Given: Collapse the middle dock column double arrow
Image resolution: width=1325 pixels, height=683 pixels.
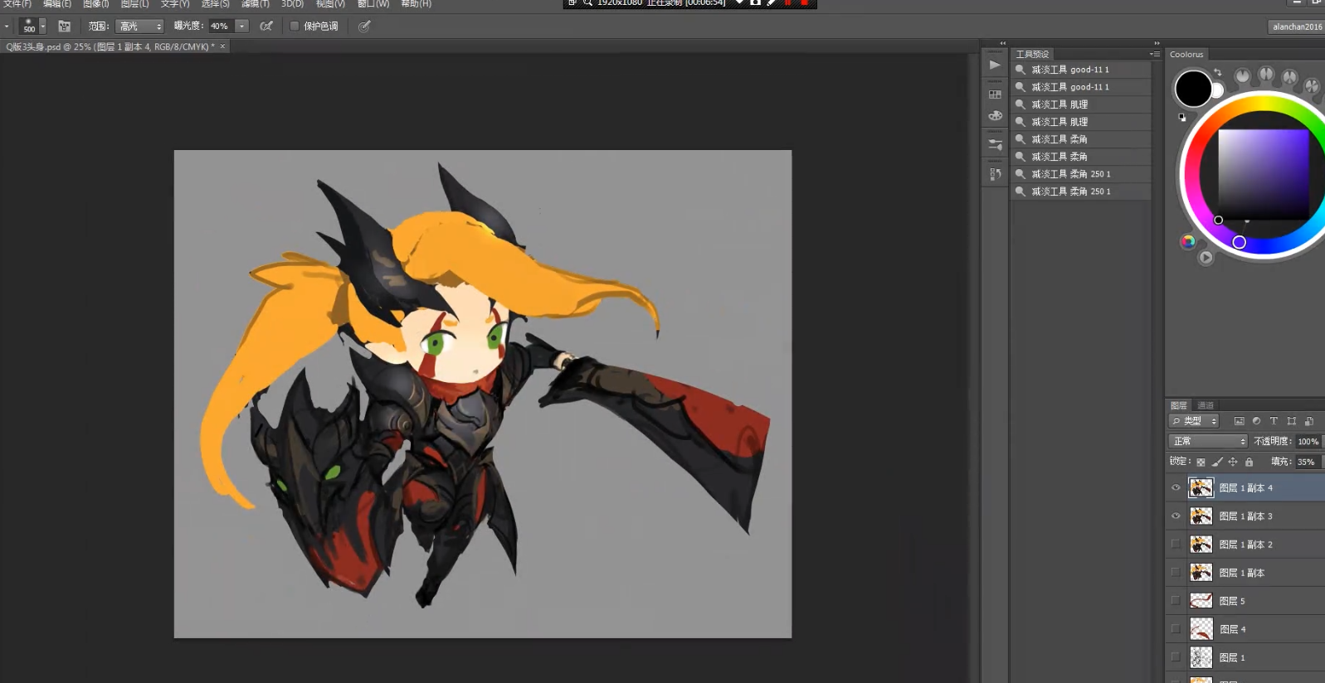Looking at the screenshot, I should pyautogui.click(x=1002, y=43).
